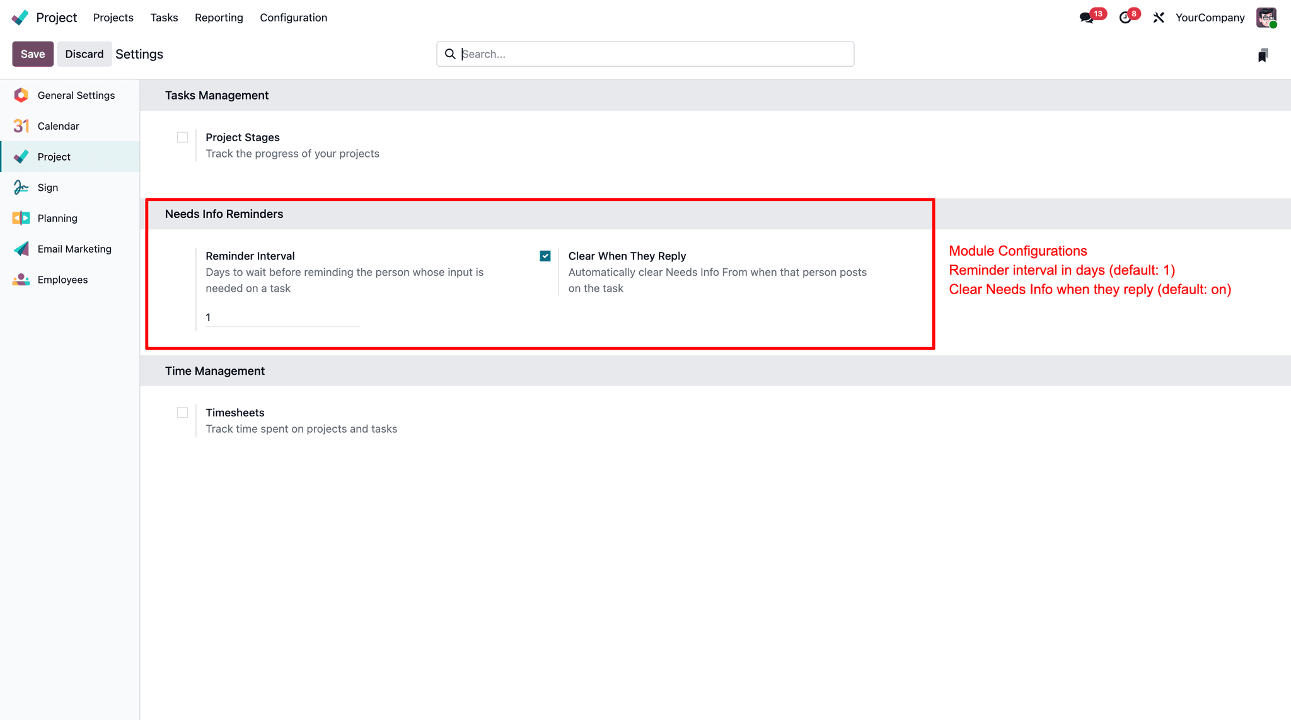
Task: Enable the Timesheets checkbox
Action: 183,413
